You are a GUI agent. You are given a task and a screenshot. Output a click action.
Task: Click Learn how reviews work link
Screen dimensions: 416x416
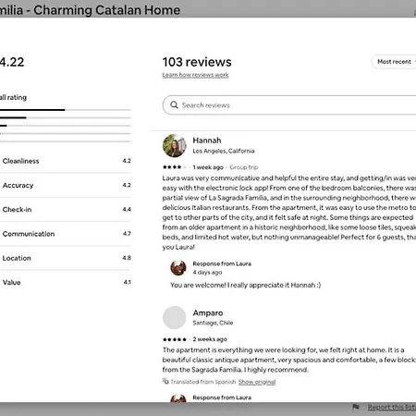pos(195,75)
